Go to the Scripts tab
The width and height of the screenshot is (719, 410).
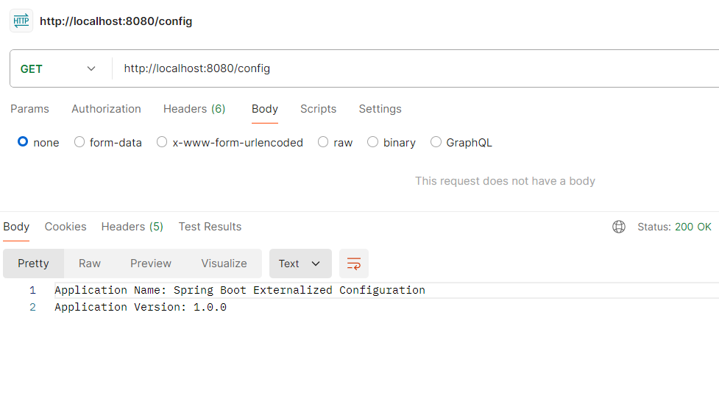[x=318, y=109]
